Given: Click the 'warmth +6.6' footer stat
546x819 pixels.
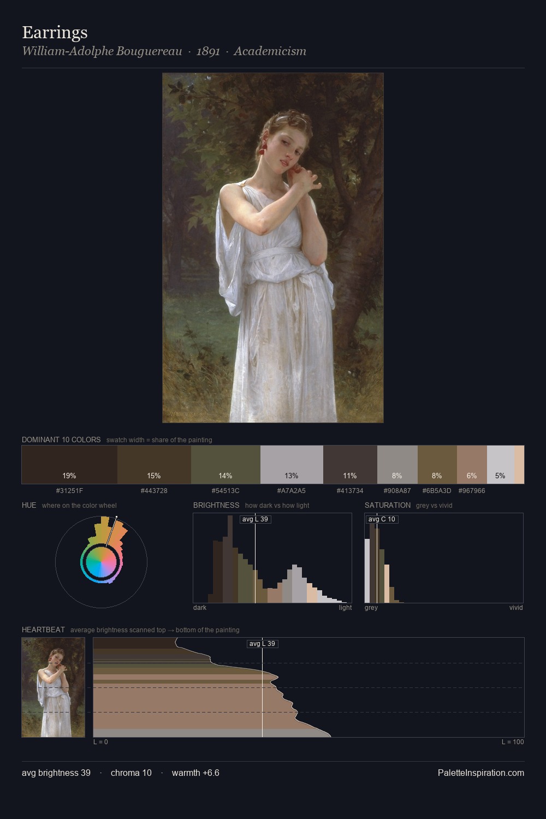Looking at the screenshot, I should click(x=195, y=773).
